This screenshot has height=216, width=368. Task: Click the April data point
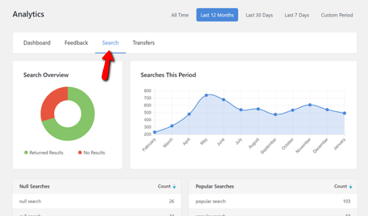coord(189,114)
